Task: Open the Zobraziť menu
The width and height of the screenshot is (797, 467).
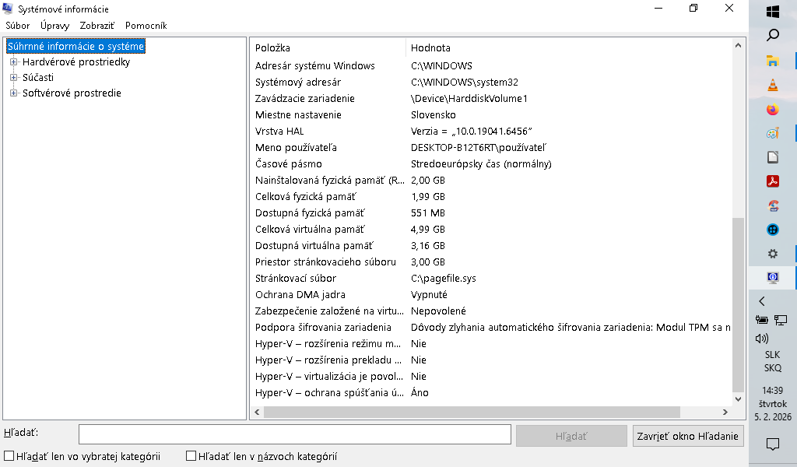Action: tap(97, 26)
